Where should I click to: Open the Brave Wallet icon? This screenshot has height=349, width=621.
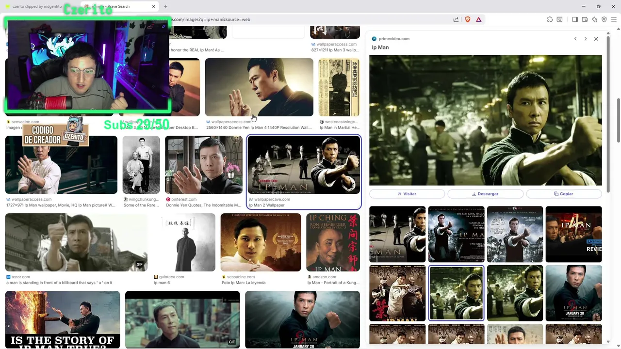click(x=585, y=19)
